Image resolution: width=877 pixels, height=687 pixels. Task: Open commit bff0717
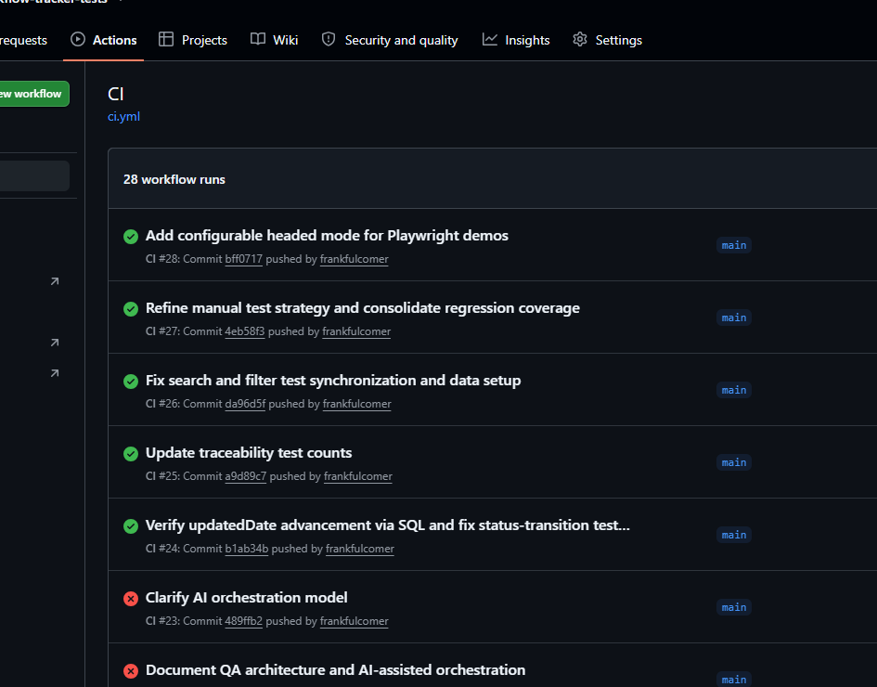[243, 259]
